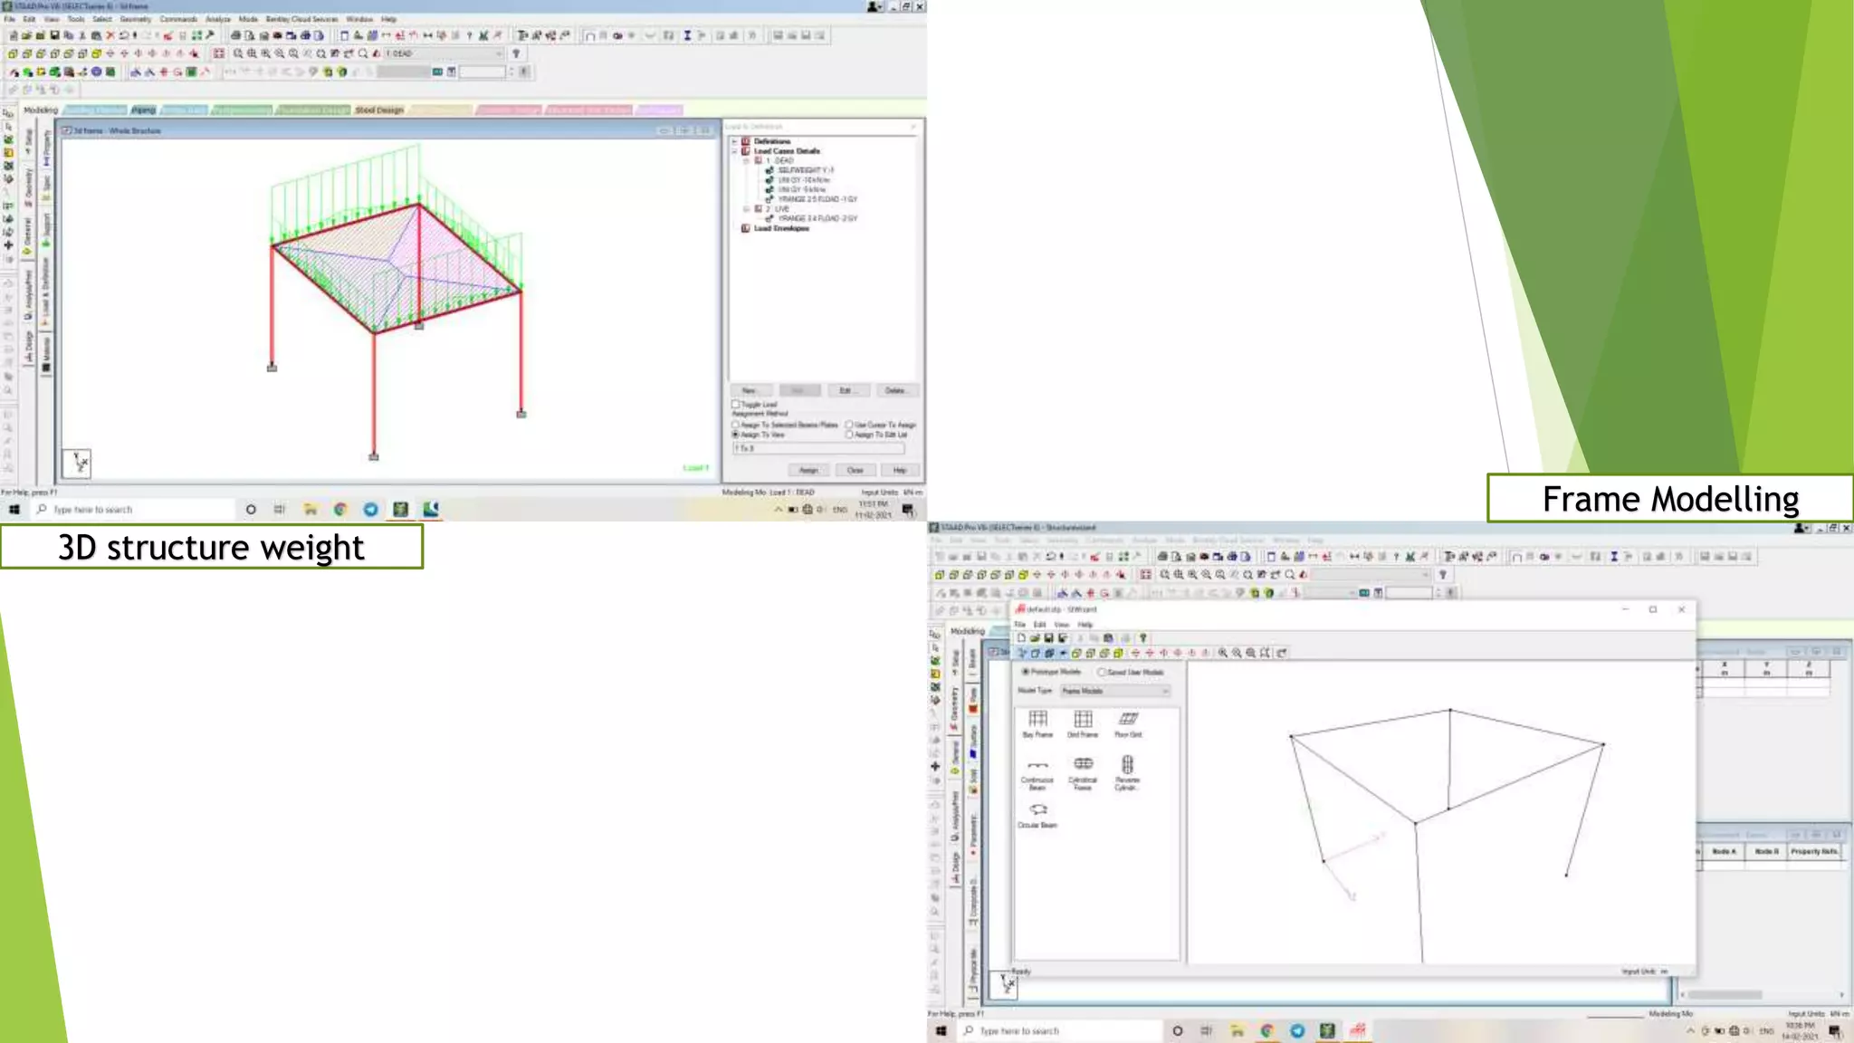The height and width of the screenshot is (1043, 1854).
Task: Click the load list input field
Action: (817, 449)
